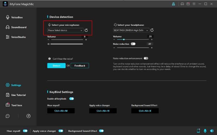217x135 pixels.
Task: Click the KeyBind Settings heading
Action: coord(61,92)
